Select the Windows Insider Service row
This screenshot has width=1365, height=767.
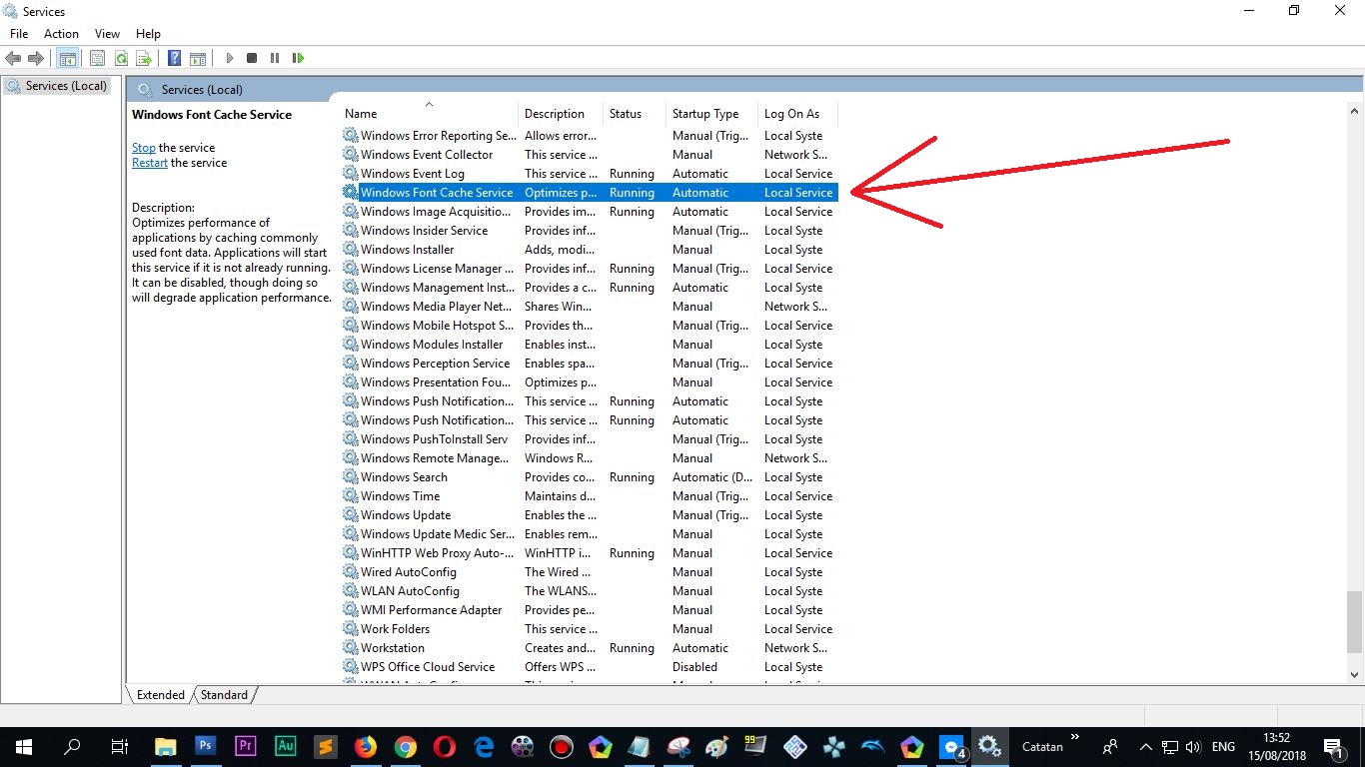click(x=590, y=231)
